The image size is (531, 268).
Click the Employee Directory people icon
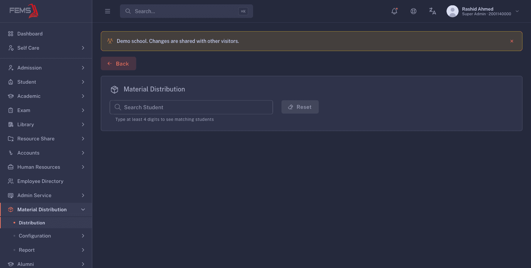tap(11, 181)
